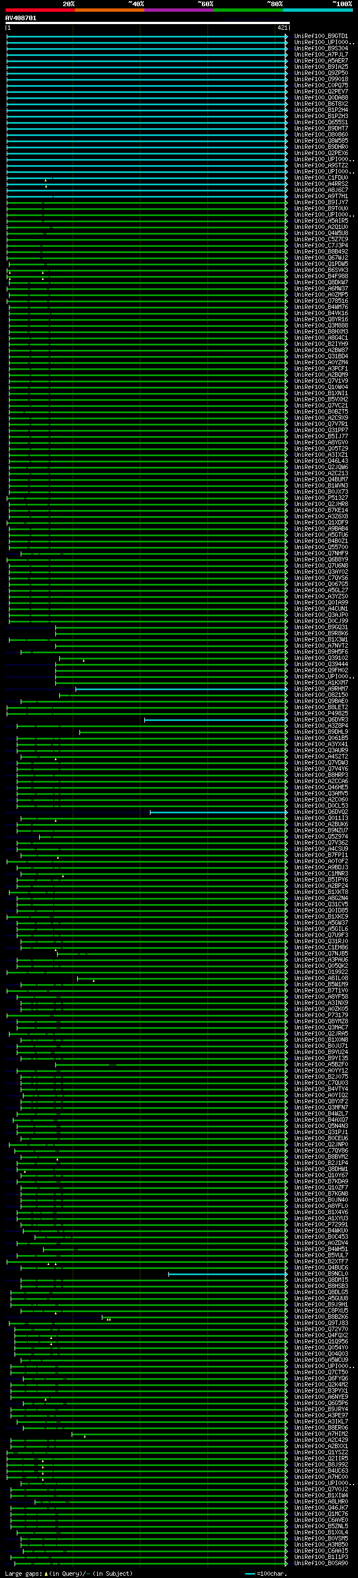358x1578 pixels.
Task: Select the UniRef100_B9IJY7 entry
Action: click(321, 202)
